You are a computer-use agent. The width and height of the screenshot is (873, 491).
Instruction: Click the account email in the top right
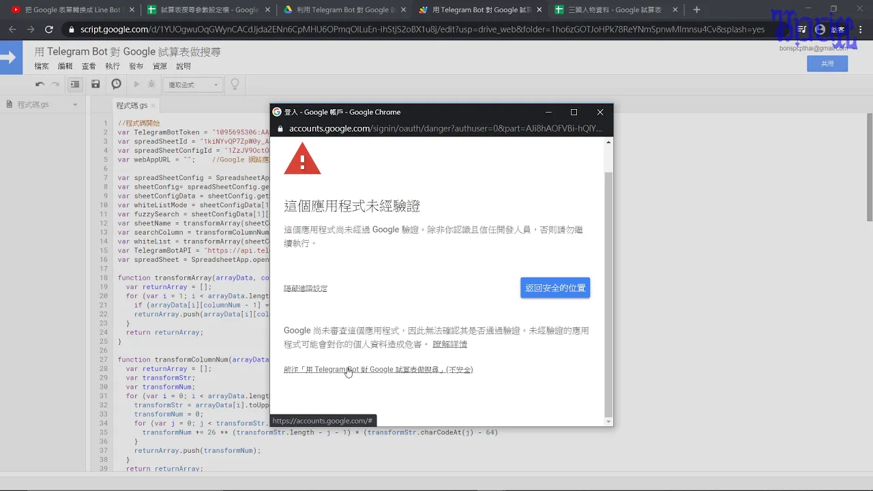813,48
